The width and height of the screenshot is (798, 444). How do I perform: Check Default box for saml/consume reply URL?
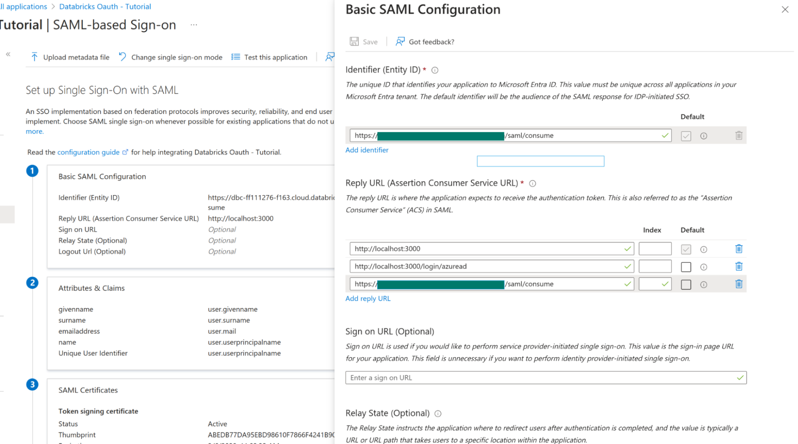(x=686, y=284)
